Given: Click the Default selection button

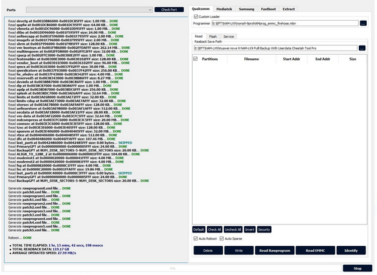Looking at the screenshot, I should pyautogui.click(x=199, y=229).
